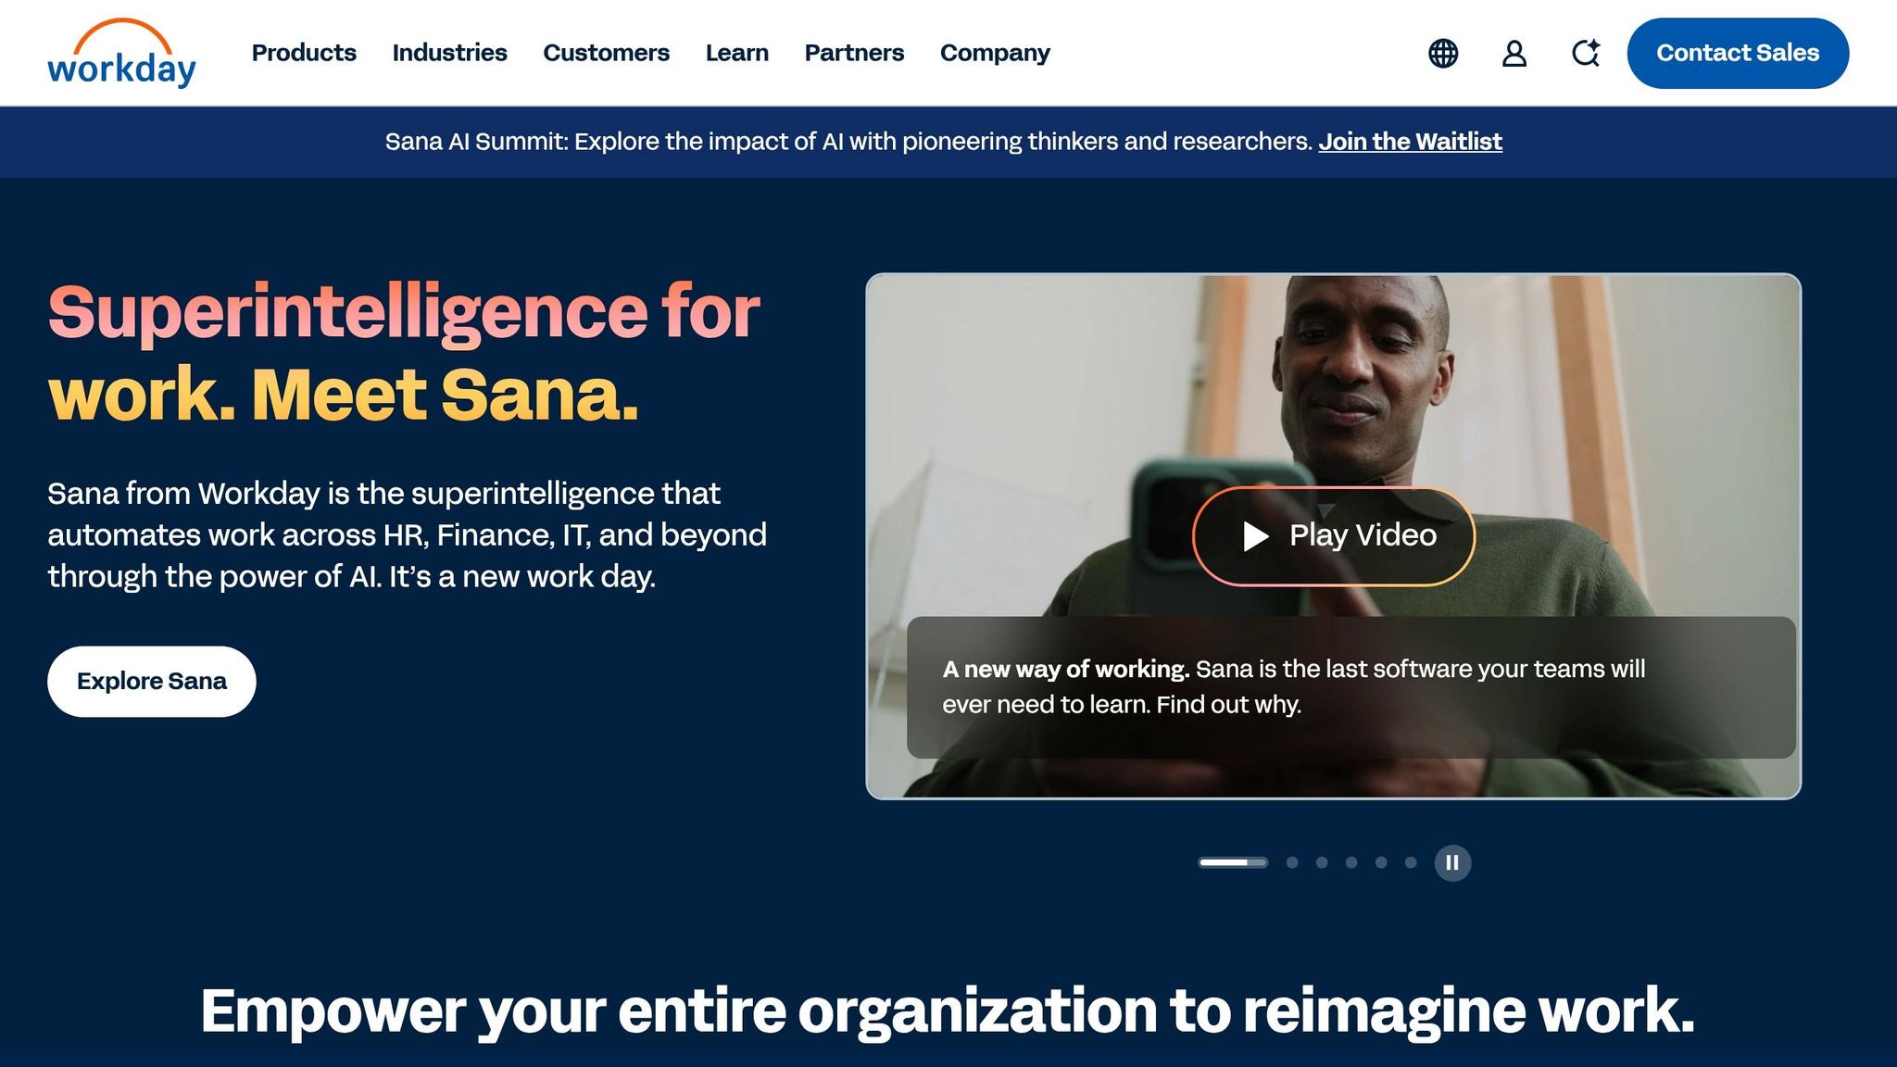This screenshot has height=1067, width=1897.
Task: Go to third carousel slide dot
Action: point(1322,862)
